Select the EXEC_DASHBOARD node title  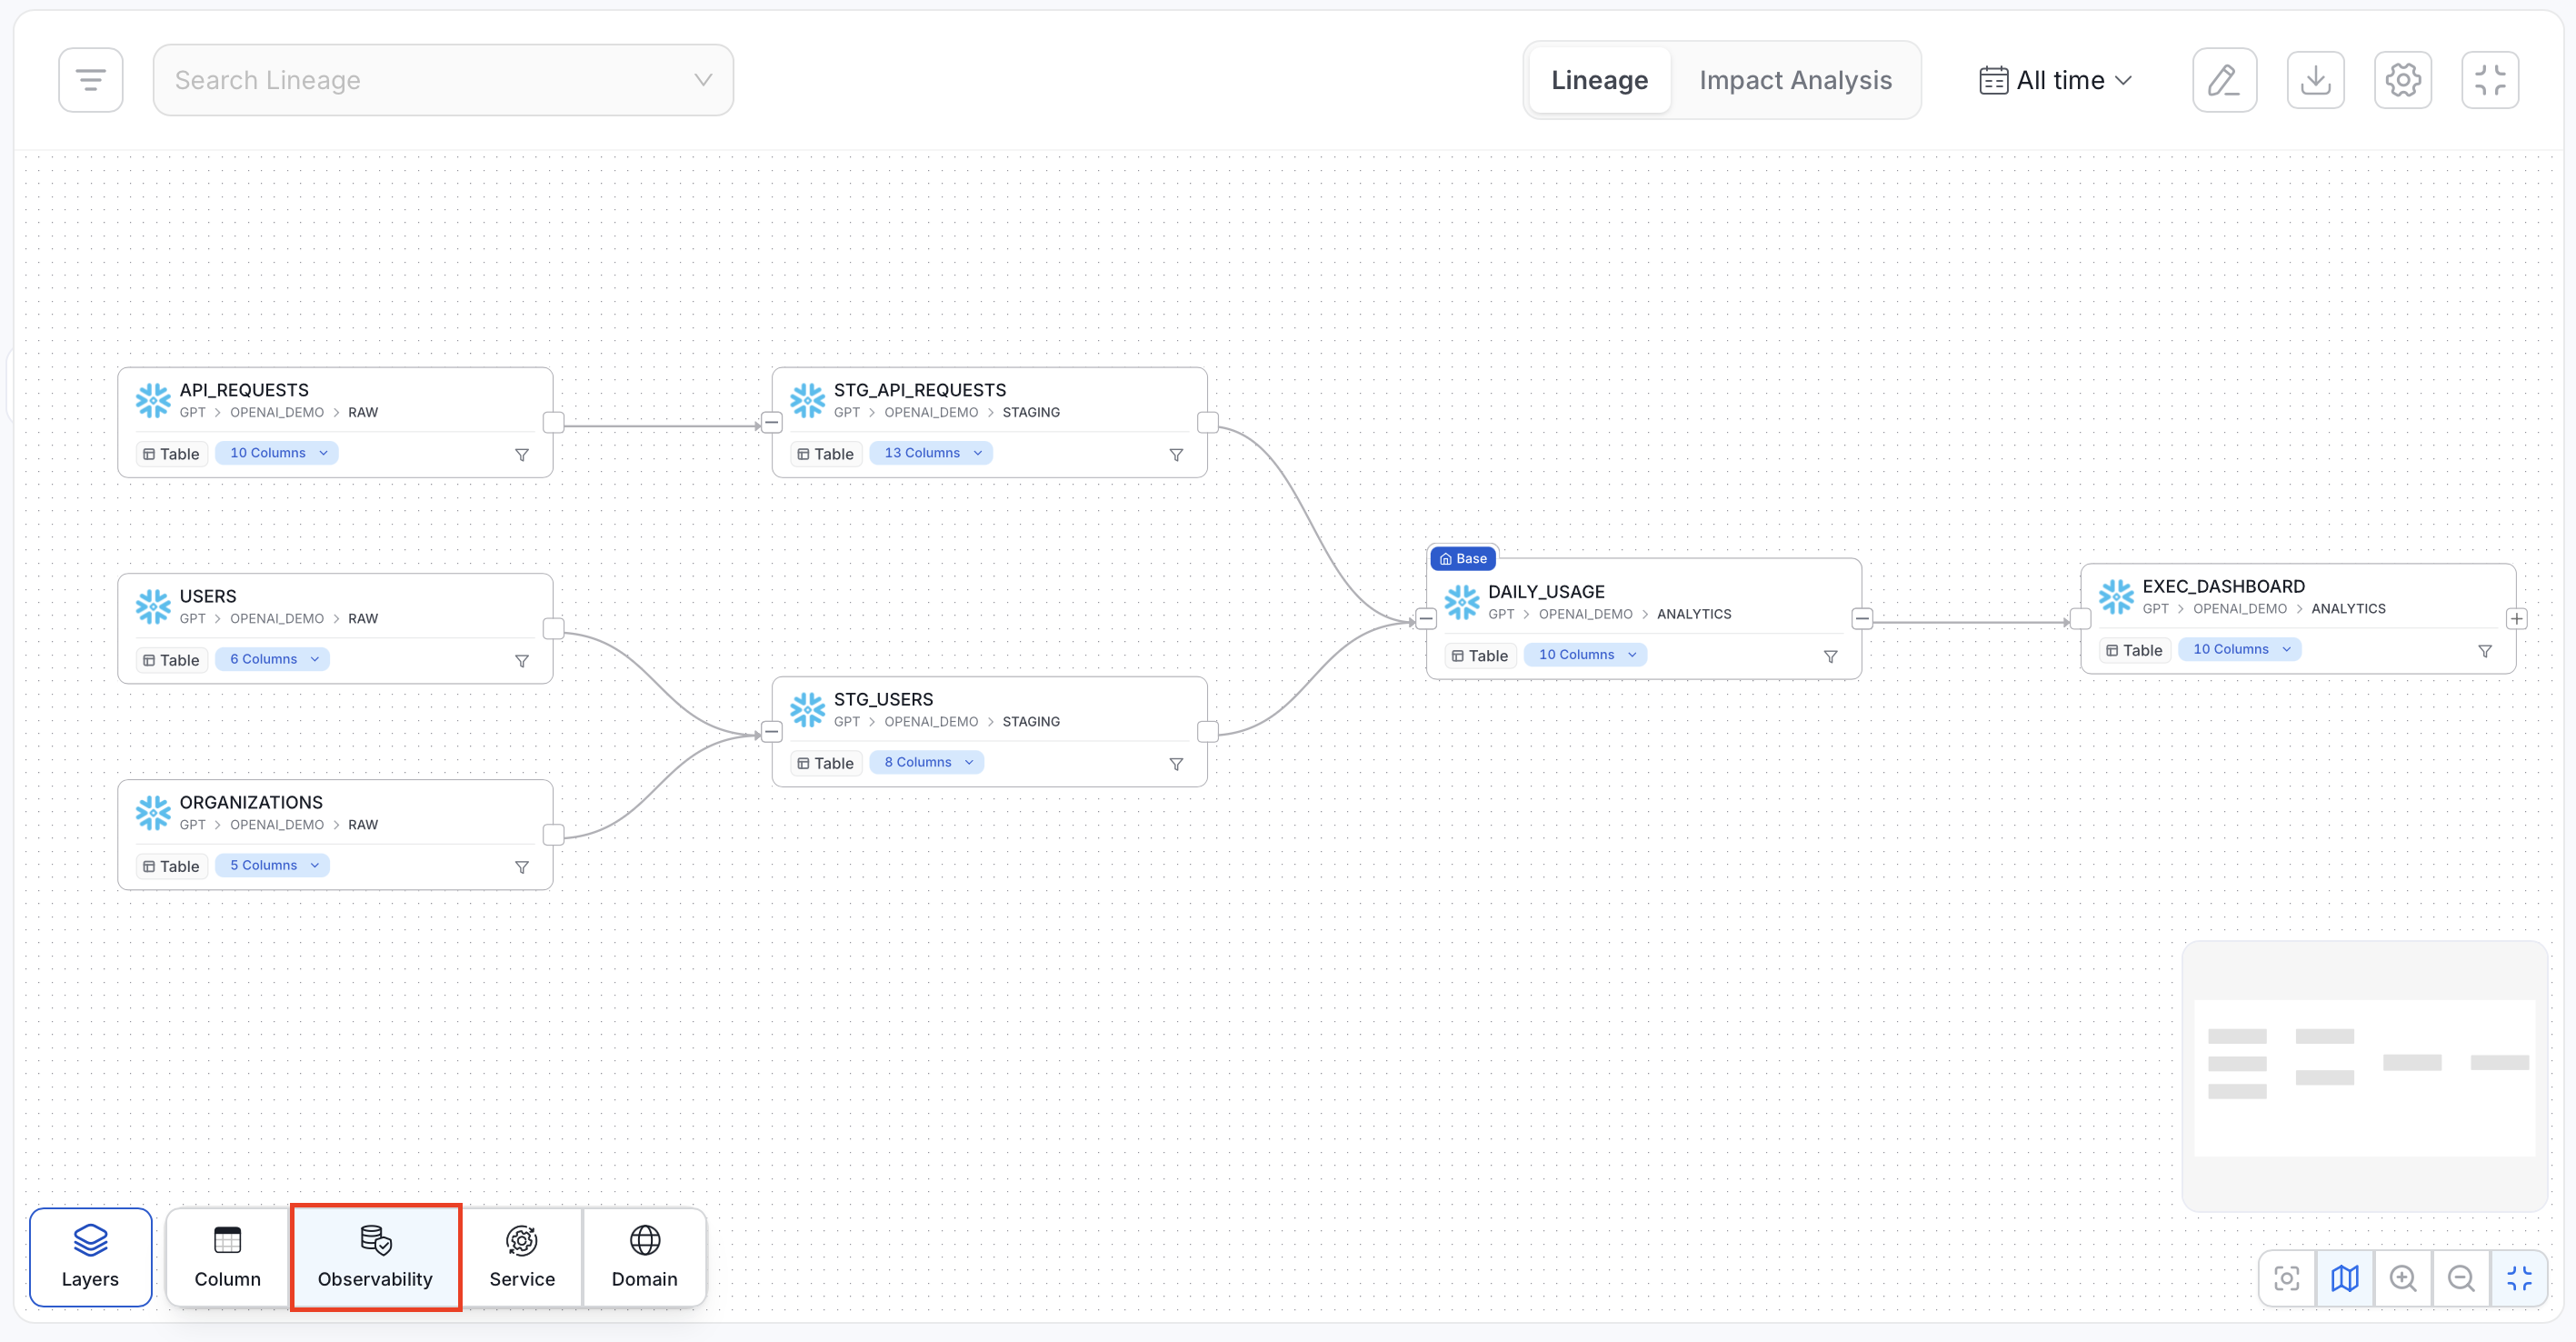click(x=2223, y=586)
